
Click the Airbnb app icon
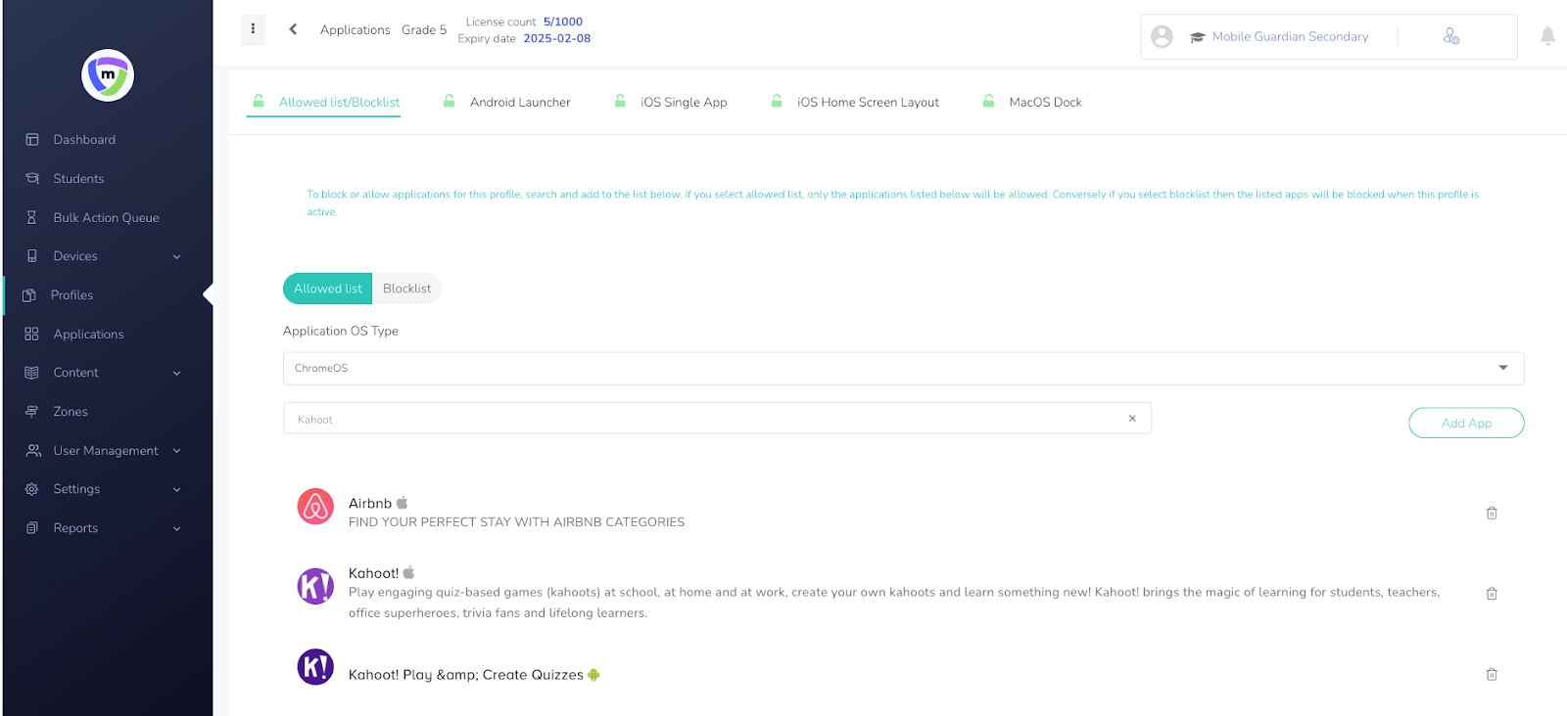[x=315, y=507]
